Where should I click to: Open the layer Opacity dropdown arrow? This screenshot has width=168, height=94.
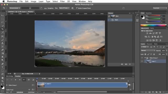166,50
